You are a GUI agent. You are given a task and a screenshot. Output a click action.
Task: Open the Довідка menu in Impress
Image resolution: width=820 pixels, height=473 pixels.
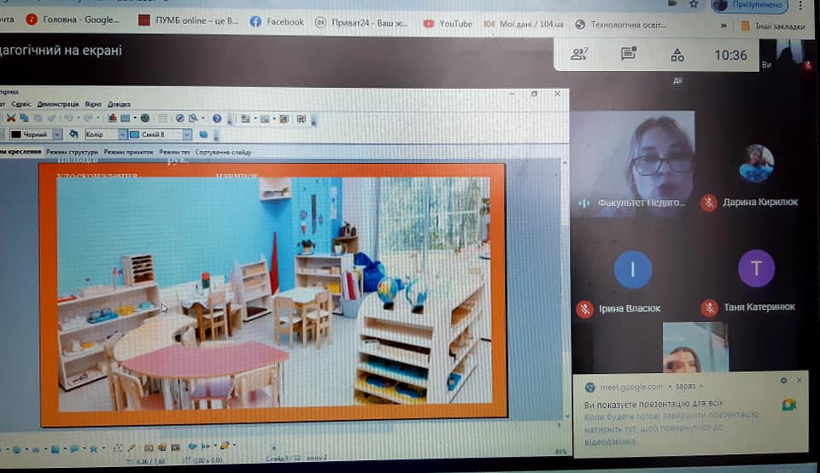point(119,104)
